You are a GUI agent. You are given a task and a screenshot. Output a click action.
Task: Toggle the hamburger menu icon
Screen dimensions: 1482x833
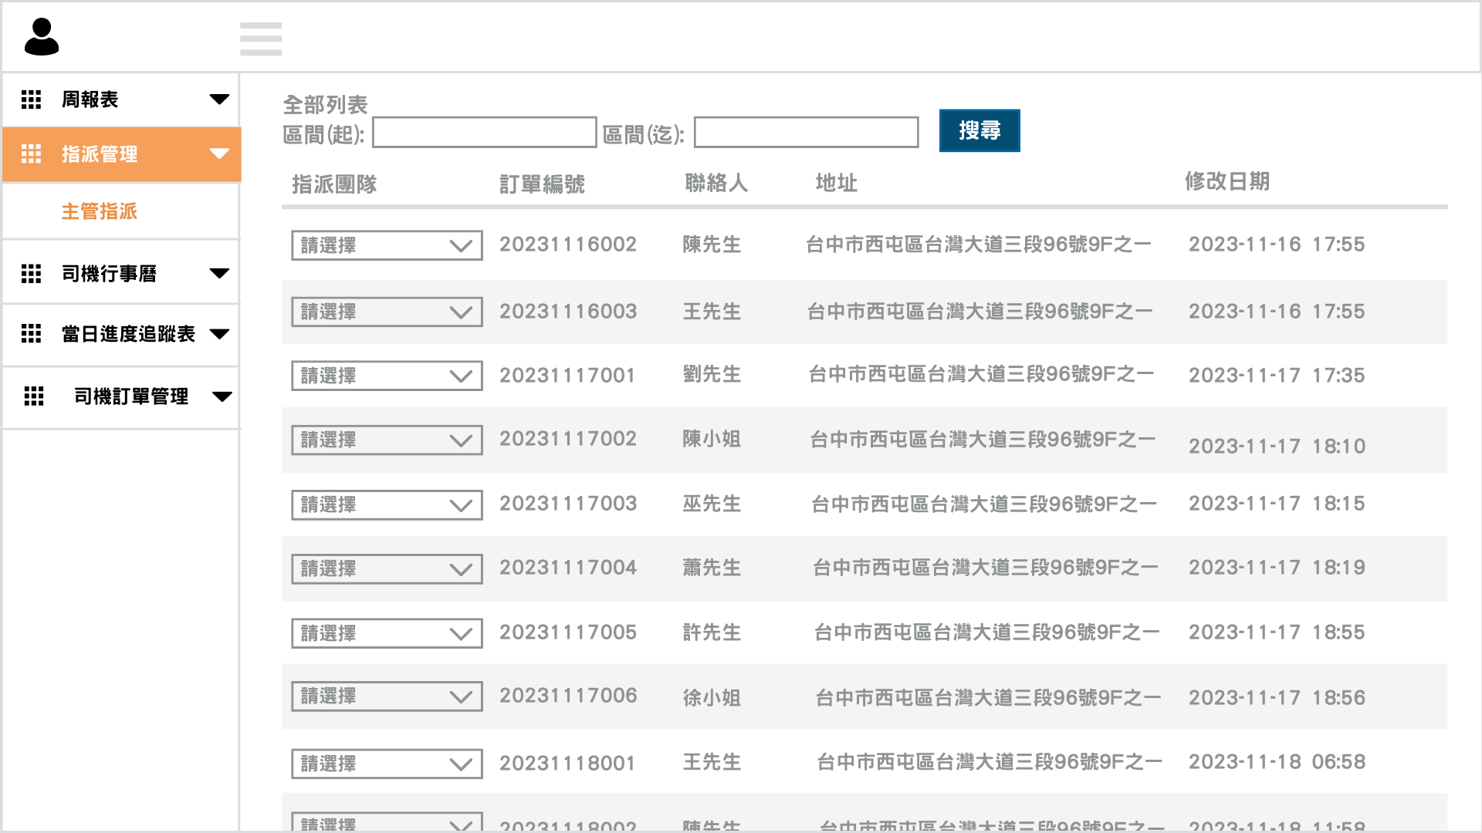click(261, 39)
